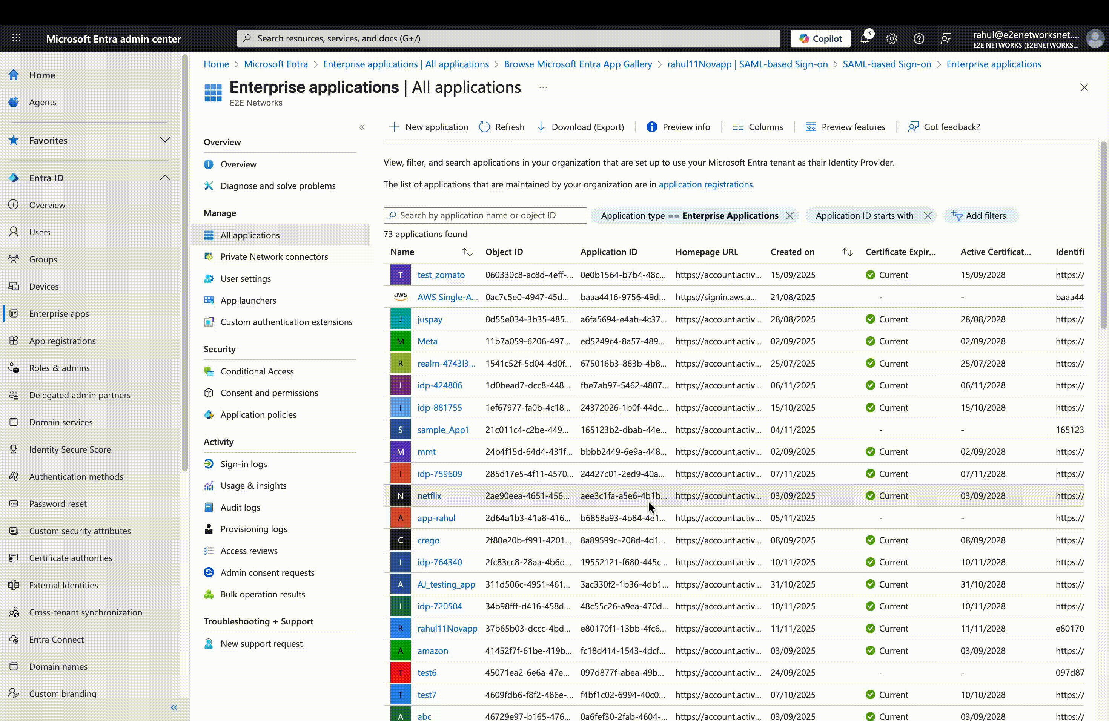This screenshot has width=1109, height=721.
Task: Toggle sort on Created on column
Action: pyautogui.click(x=847, y=252)
